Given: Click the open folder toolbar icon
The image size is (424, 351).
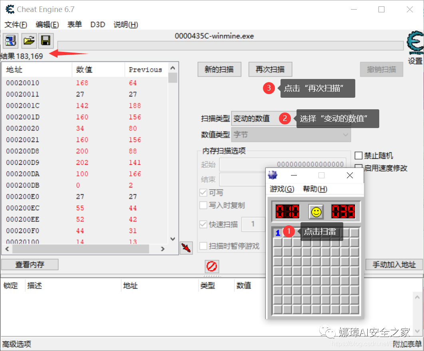Looking at the screenshot, I should [29, 41].
